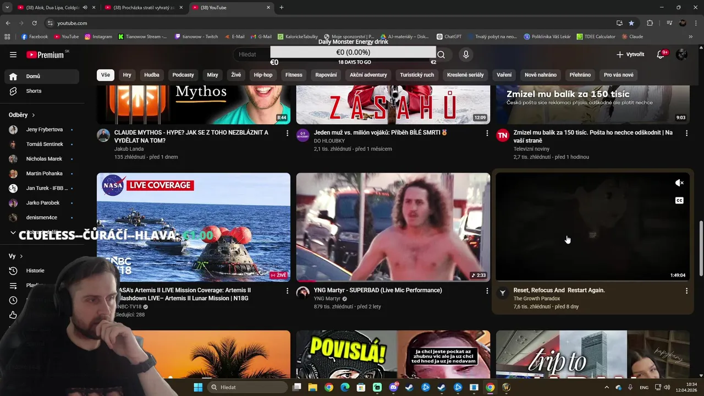Show hidden system tray icons
704x396 pixels.
(x=607, y=387)
